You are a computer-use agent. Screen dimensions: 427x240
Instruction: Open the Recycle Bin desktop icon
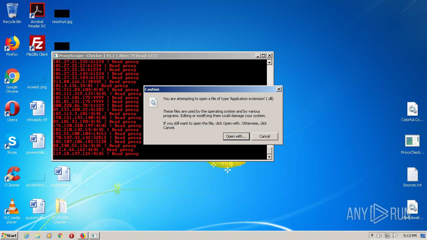[12, 13]
